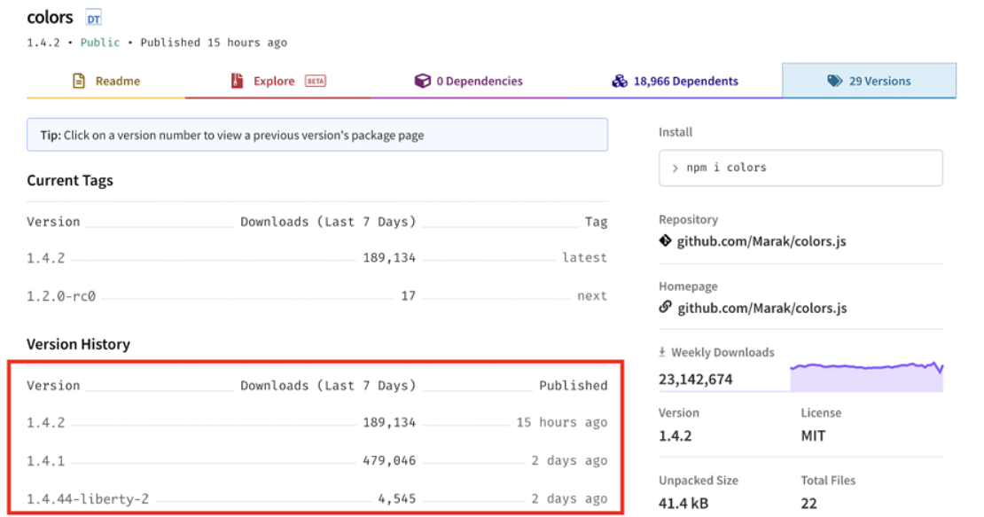Click the 'latest' tag label

585,258
